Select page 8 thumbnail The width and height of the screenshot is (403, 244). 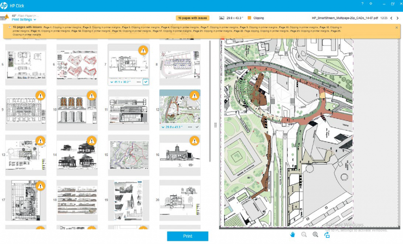click(x=180, y=65)
